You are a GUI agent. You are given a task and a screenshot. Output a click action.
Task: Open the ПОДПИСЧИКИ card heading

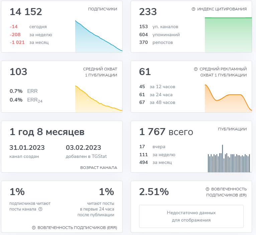tap(103, 9)
